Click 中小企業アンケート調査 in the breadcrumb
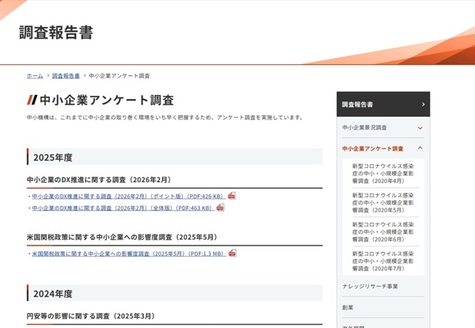 120,75
